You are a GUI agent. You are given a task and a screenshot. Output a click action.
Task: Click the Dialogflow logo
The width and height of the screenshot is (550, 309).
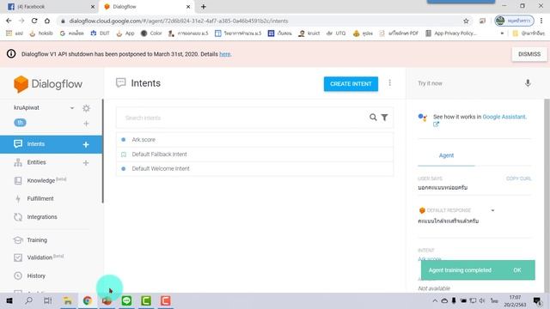click(x=48, y=84)
